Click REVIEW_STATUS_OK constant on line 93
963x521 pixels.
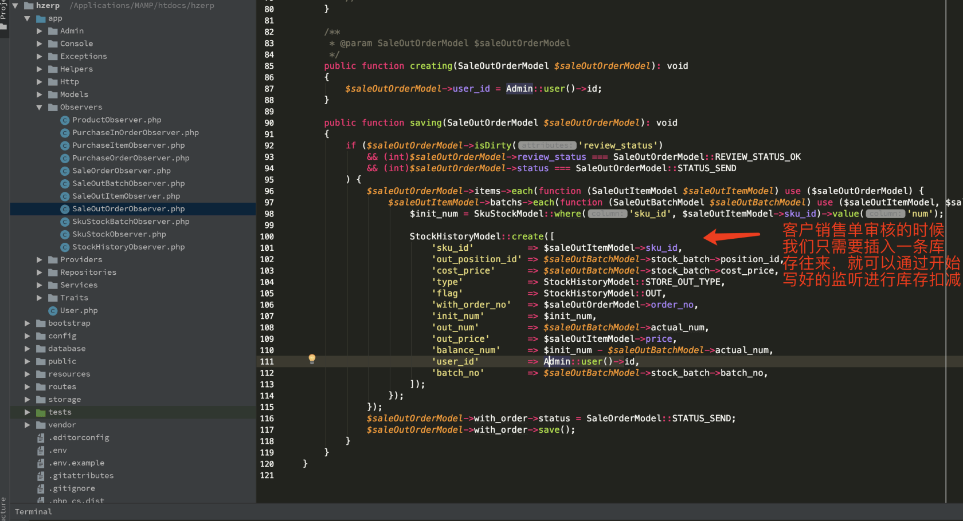point(758,157)
